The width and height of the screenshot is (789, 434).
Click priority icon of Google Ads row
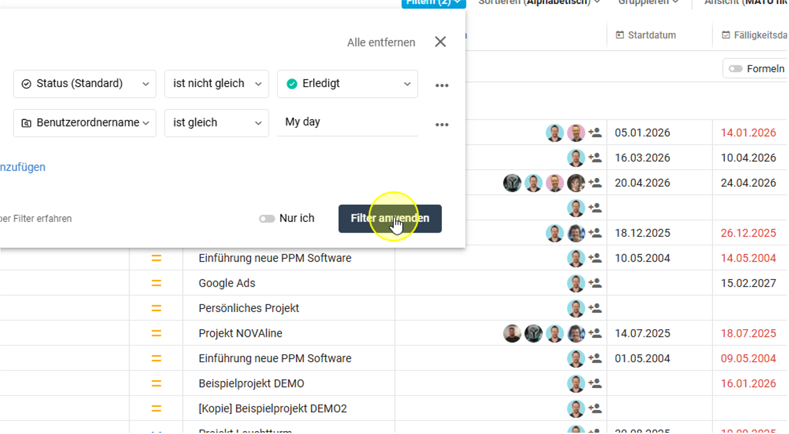pyautogui.click(x=156, y=283)
